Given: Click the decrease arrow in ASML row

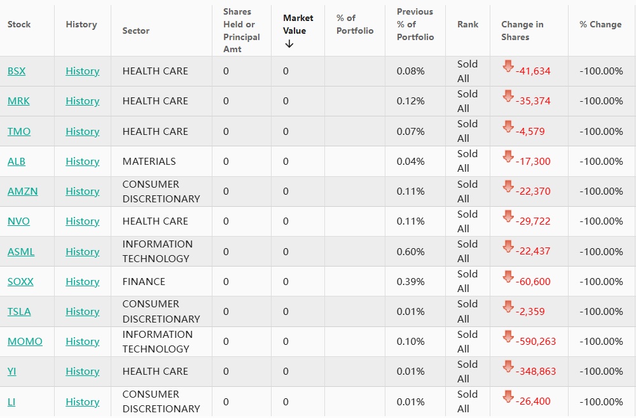Looking at the screenshot, I should click(x=508, y=247).
